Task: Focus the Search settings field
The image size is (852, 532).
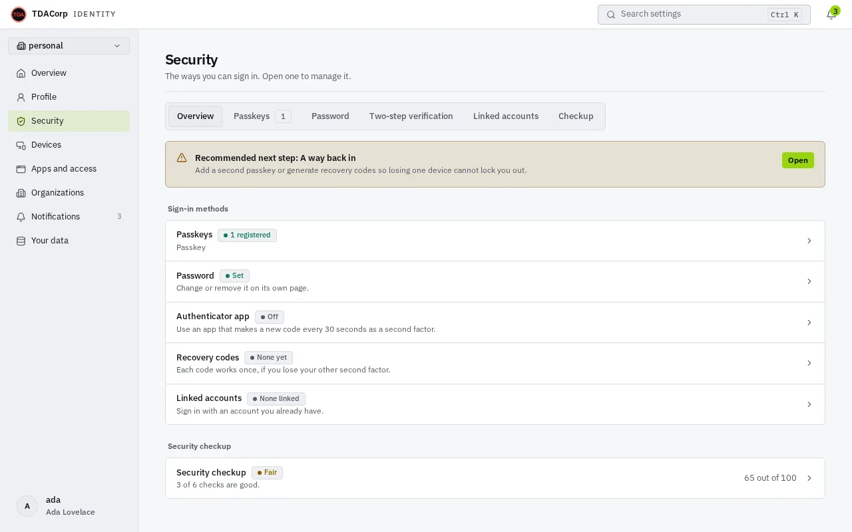Action: (x=704, y=15)
